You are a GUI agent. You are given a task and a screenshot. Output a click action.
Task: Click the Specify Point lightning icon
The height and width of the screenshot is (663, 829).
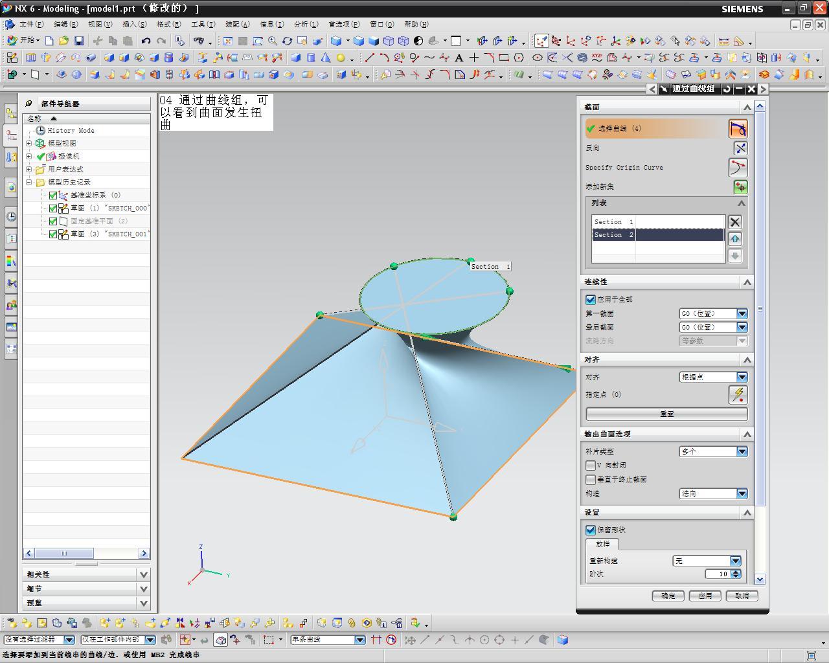coord(738,394)
